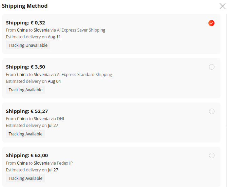Choose the Fedex IP shipping radio button
The image size is (227, 187).
coord(212,155)
